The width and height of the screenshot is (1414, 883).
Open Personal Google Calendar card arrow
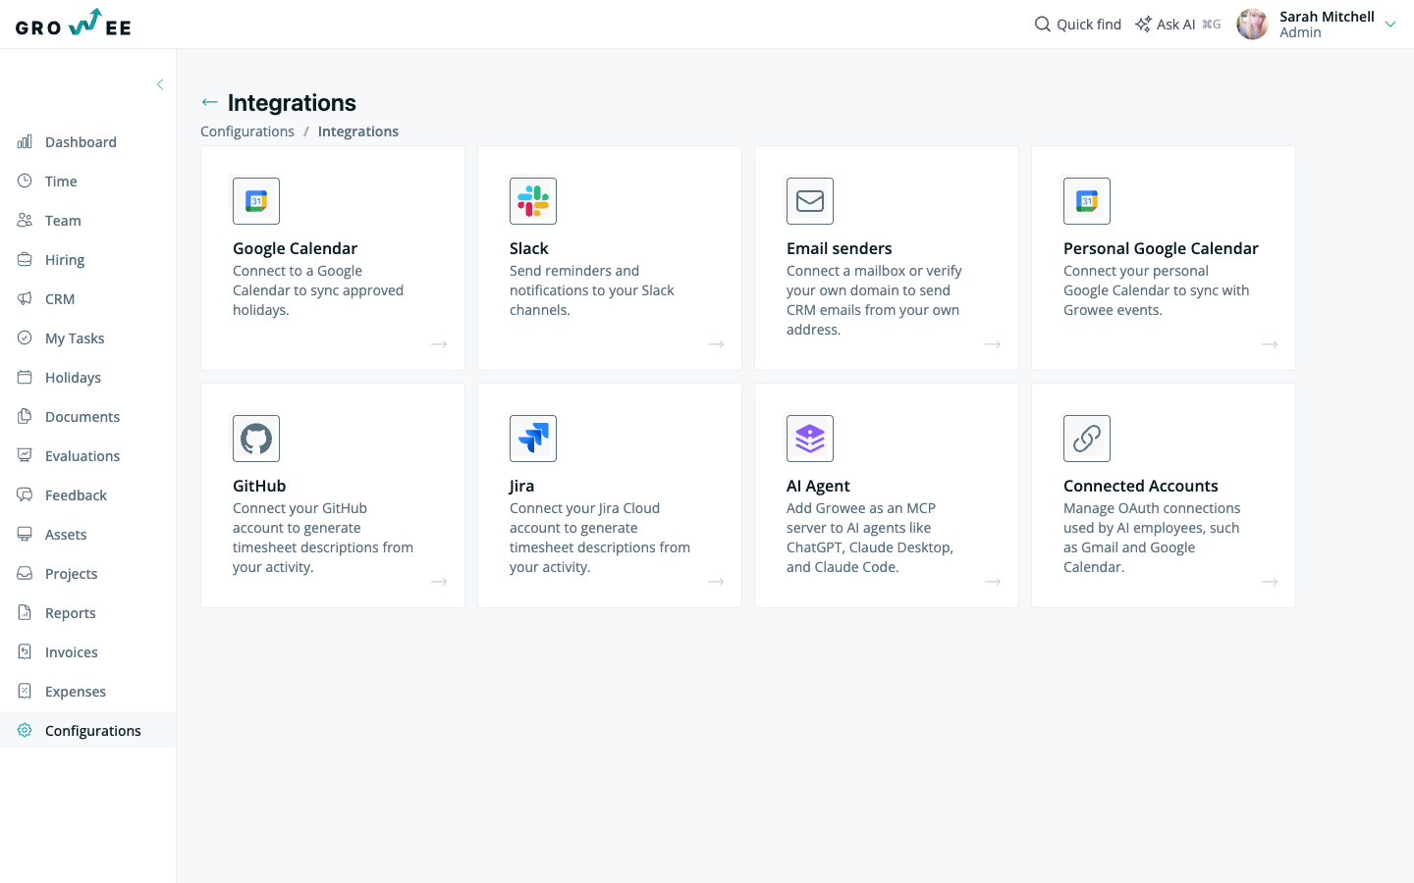[1270, 344]
